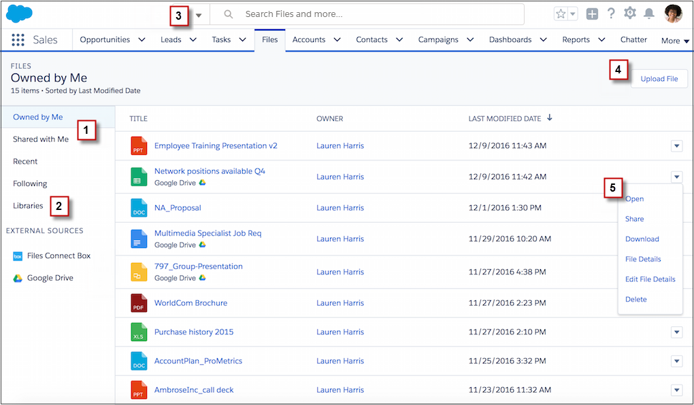Go to the Opportunities tab
Screen dimensions: 694x405
[x=105, y=40]
